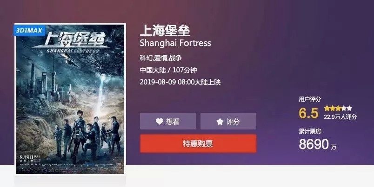
Task: Click the 中国大陆 / 107分钟 info line
Action: (x=168, y=70)
